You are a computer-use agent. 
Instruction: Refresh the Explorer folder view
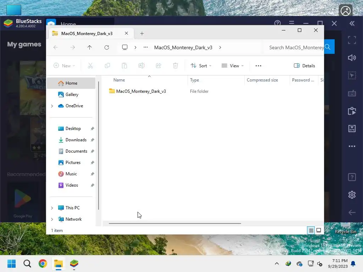pyautogui.click(x=107, y=47)
